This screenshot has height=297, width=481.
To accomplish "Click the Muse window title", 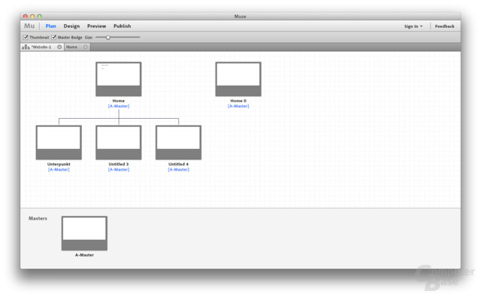I will (x=240, y=17).
